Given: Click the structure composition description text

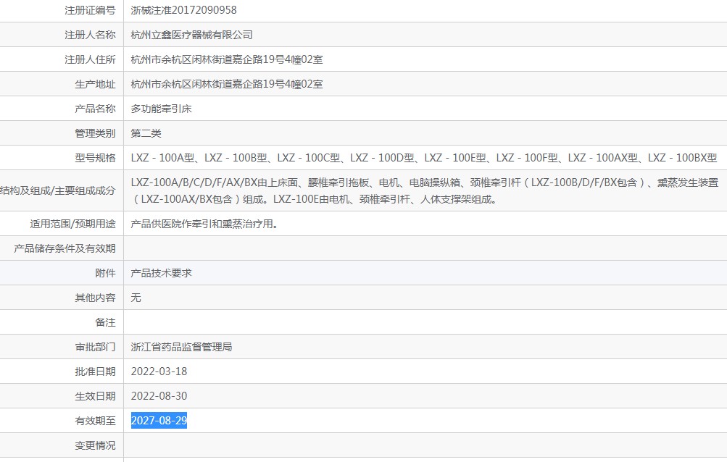Looking at the screenshot, I should click(425, 191).
